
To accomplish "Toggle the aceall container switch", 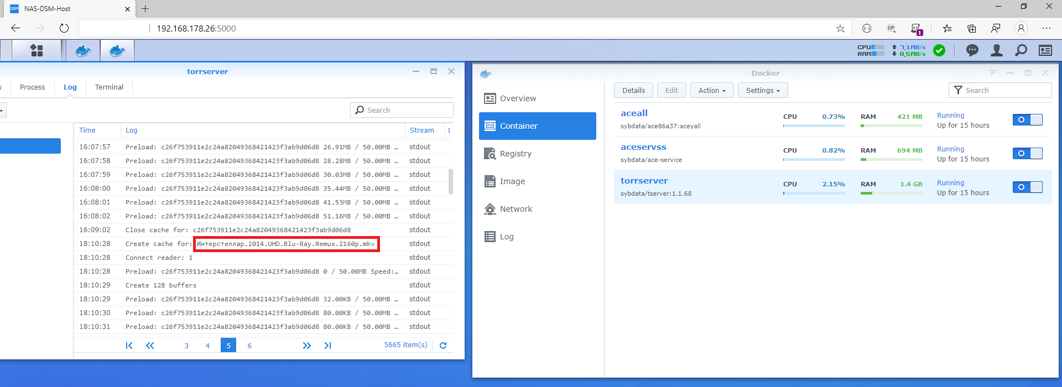I will (x=1028, y=119).
